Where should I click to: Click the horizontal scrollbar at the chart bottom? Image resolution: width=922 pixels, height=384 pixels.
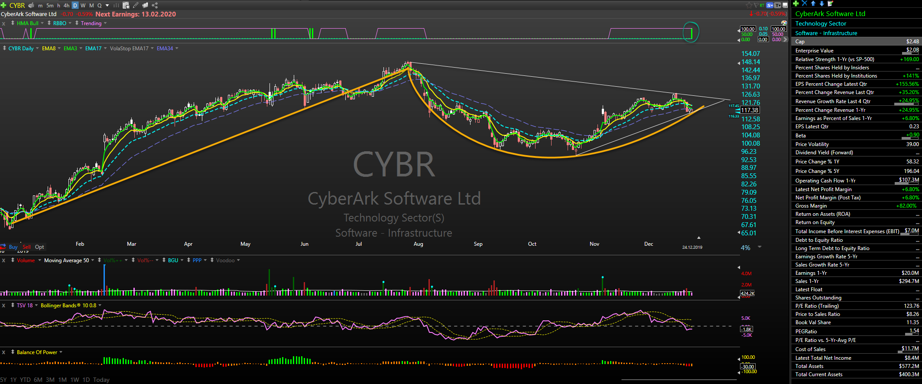pos(679,380)
